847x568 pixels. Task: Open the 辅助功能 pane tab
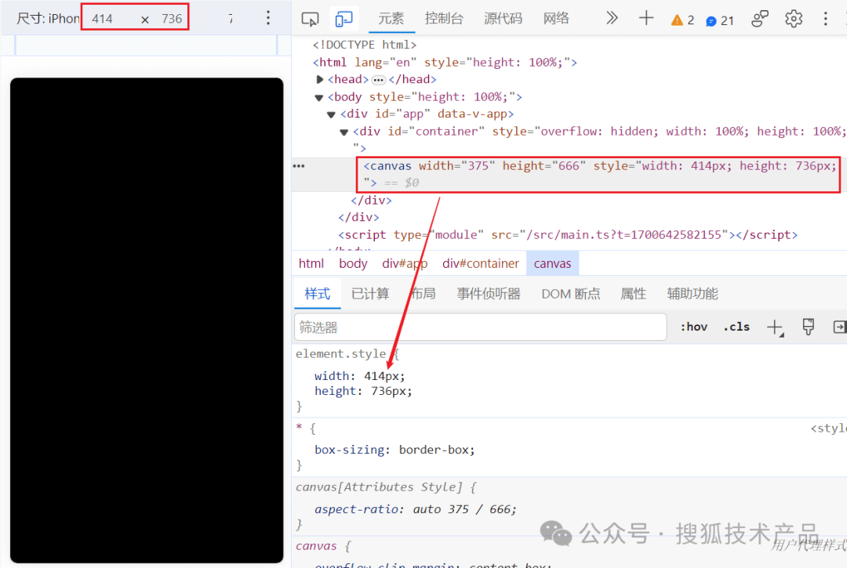click(693, 294)
